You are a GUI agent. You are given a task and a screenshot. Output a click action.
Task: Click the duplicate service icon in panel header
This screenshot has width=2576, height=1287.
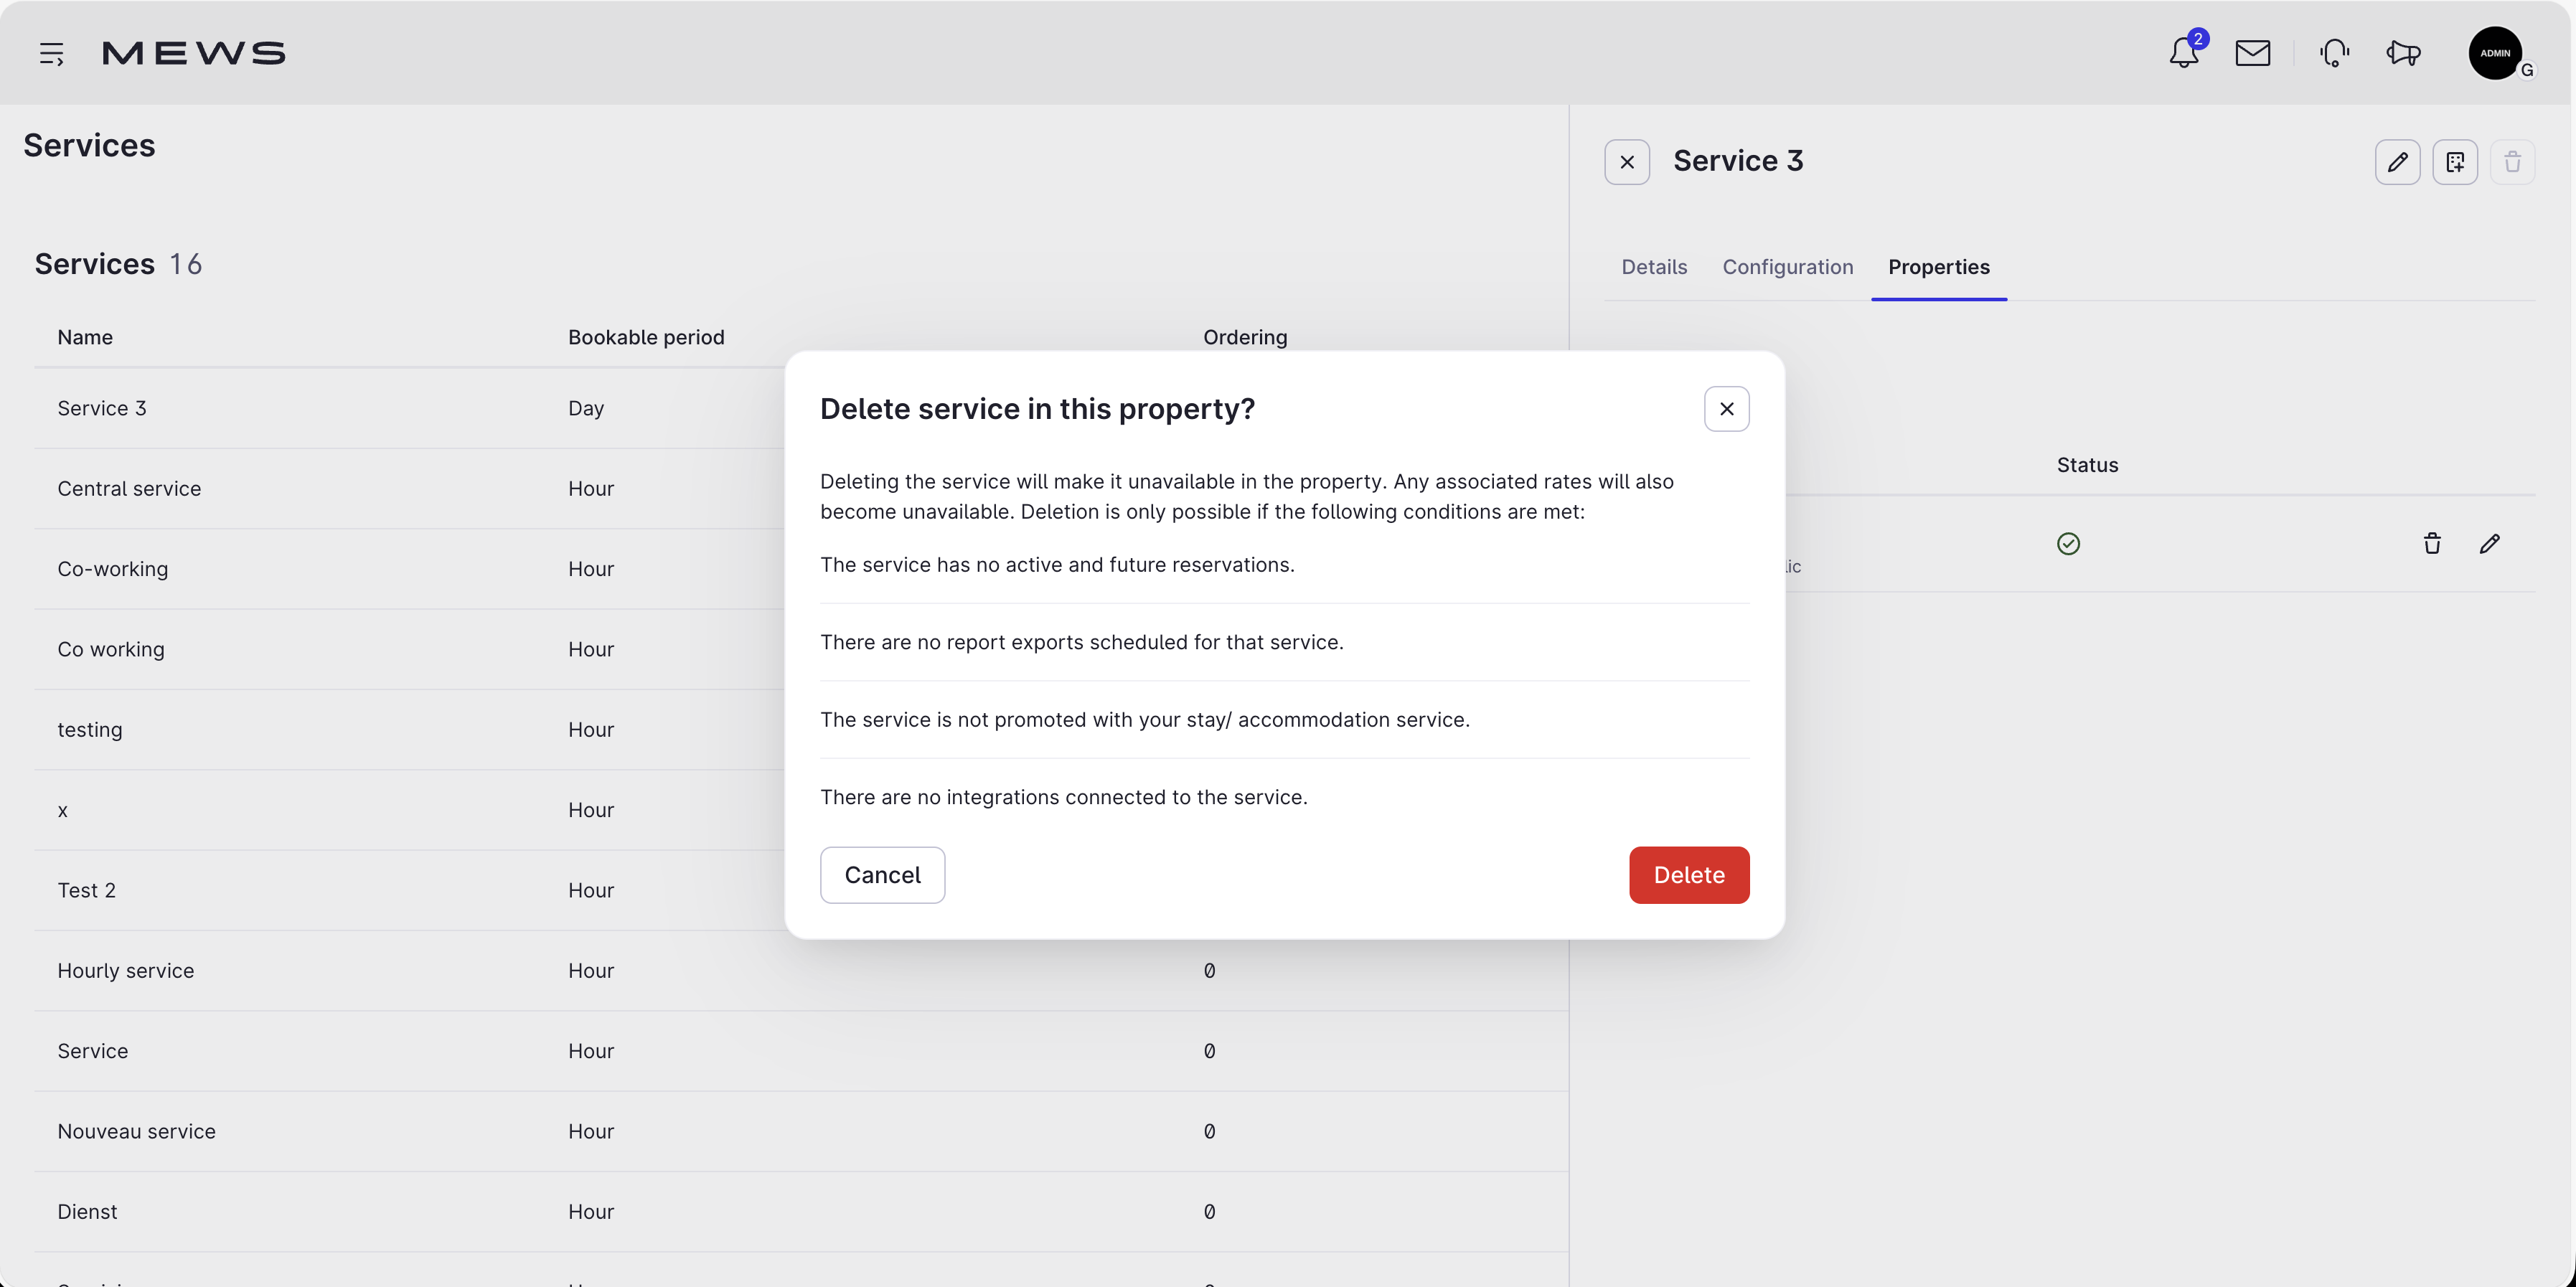point(2455,162)
